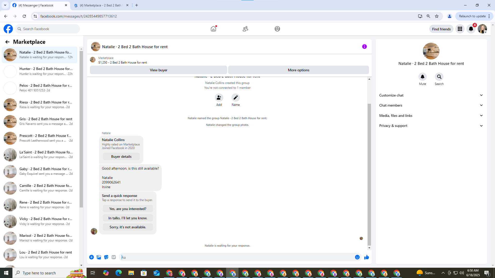
Task: Click the Search Facebook field
Action: pos(47,29)
